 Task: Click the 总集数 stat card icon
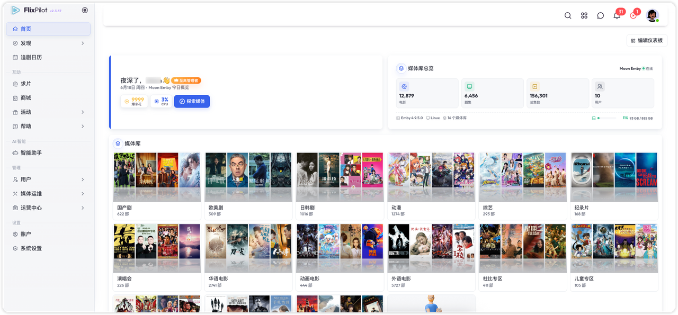(x=534, y=86)
